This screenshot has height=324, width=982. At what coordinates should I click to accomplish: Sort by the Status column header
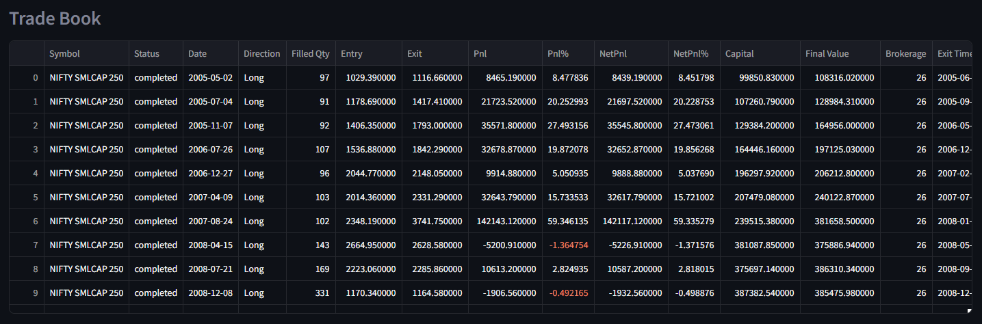pos(156,53)
